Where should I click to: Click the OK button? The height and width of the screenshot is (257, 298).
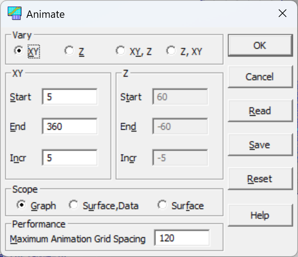click(x=260, y=45)
